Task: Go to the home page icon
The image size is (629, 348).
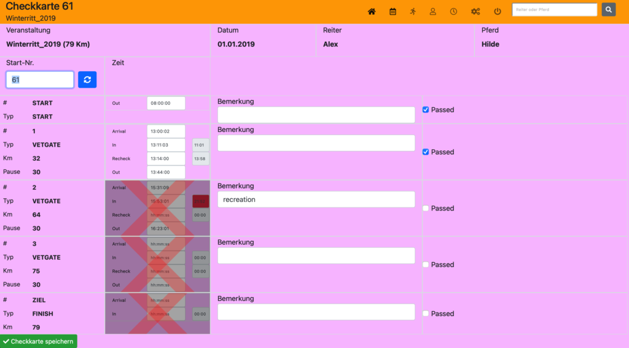Action: 372,12
